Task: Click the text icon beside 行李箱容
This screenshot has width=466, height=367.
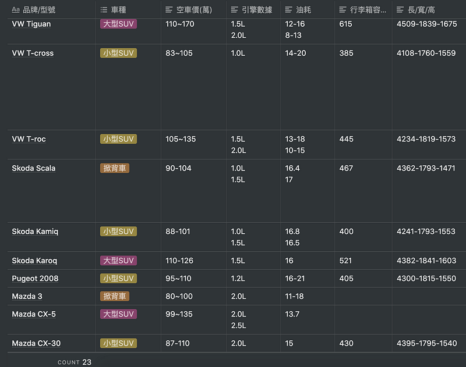Action: click(343, 10)
